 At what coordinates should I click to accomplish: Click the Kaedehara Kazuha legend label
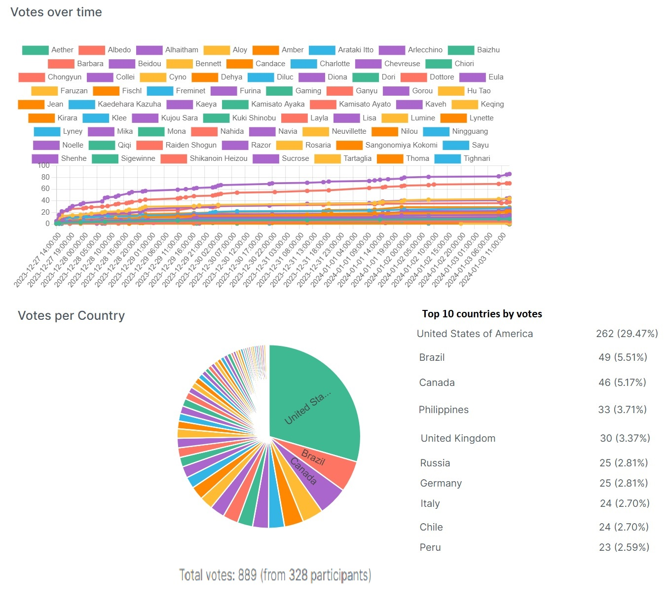tap(129, 104)
